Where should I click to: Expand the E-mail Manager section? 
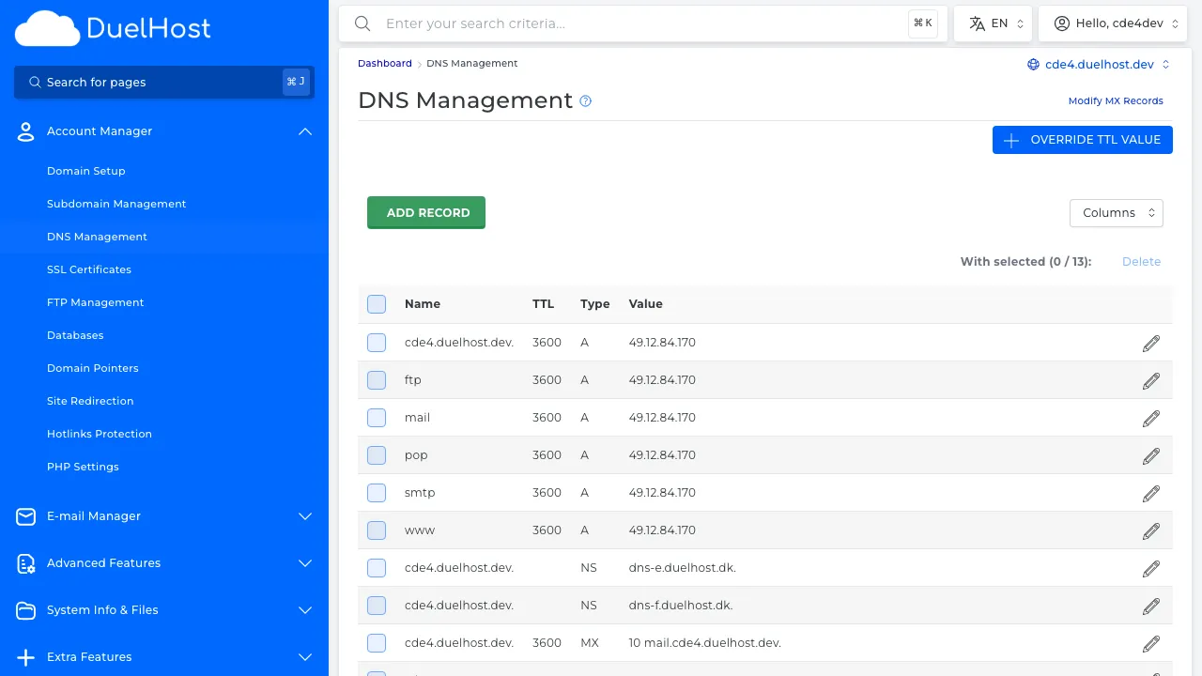[x=93, y=515]
